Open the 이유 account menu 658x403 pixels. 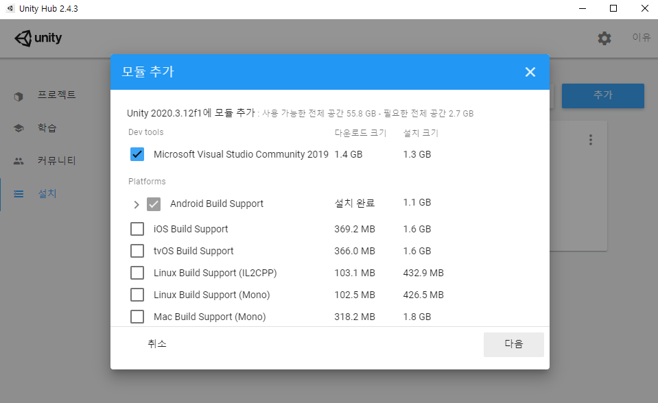point(642,37)
